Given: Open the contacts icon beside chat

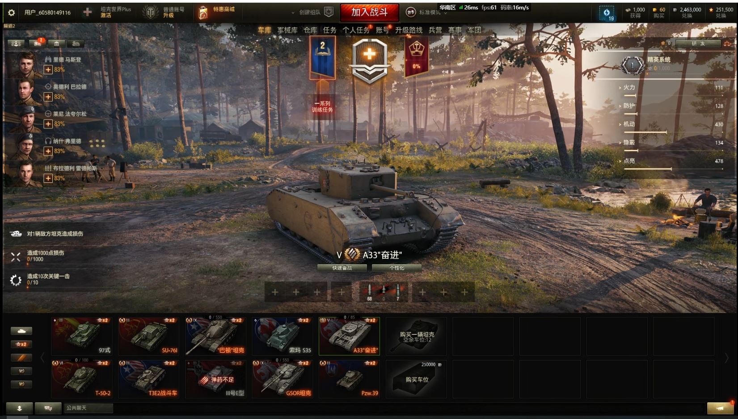Looking at the screenshot, I should click(x=19, y=408).
